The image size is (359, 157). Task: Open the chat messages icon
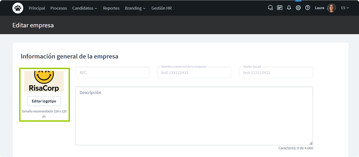[270, 8]
